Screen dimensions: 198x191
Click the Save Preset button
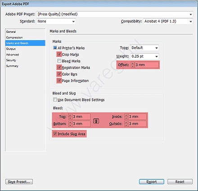(x=19, y=182)
